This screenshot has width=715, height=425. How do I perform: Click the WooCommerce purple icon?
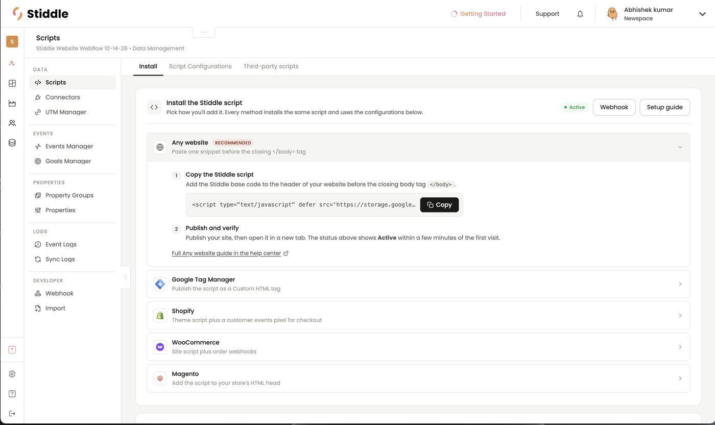pyautogui.click(x=160, y=347)
